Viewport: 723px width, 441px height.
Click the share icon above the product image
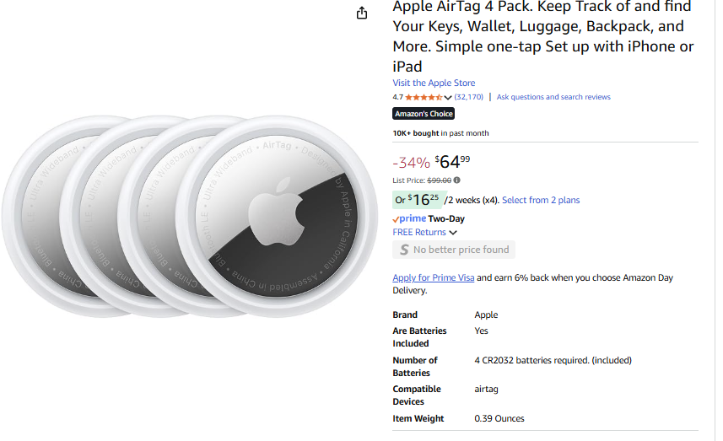(362, 13)
